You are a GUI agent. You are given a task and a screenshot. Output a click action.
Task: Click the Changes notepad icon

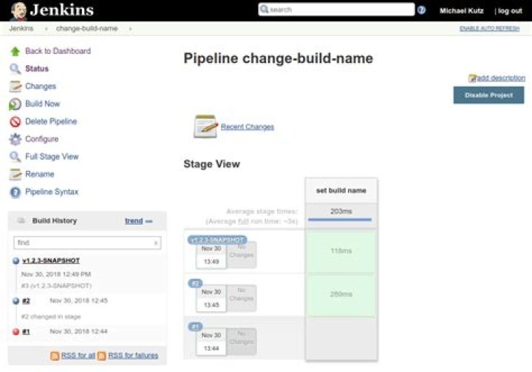pyautogui.click(x=15, y=87)
